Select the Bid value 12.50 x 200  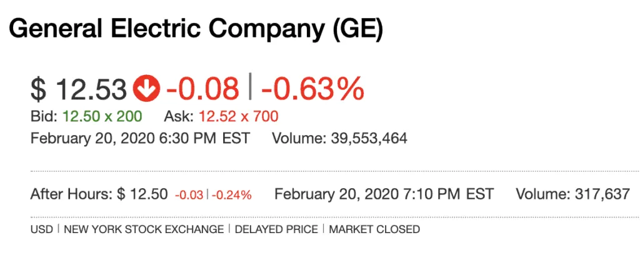click(102, 117)
